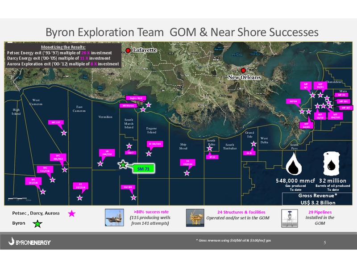Viewport: 357px width, 268px height.
Task: Select the gross revenues footnote in footer
Action: (x=233, y=240)
